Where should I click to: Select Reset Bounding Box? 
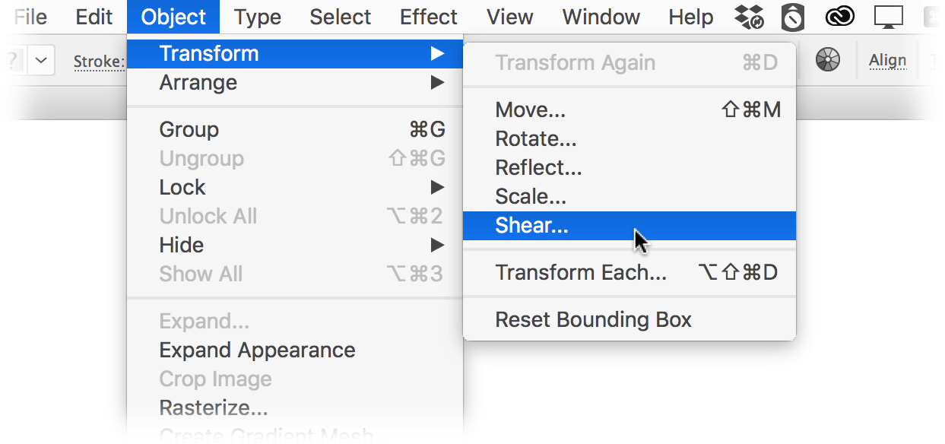(x=629, y=319)
